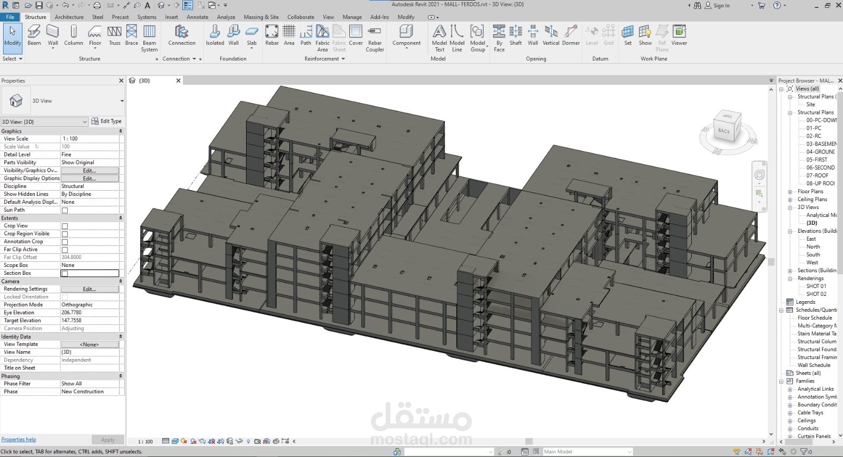Select the foundation Slab tool

[x=252, y=37]
